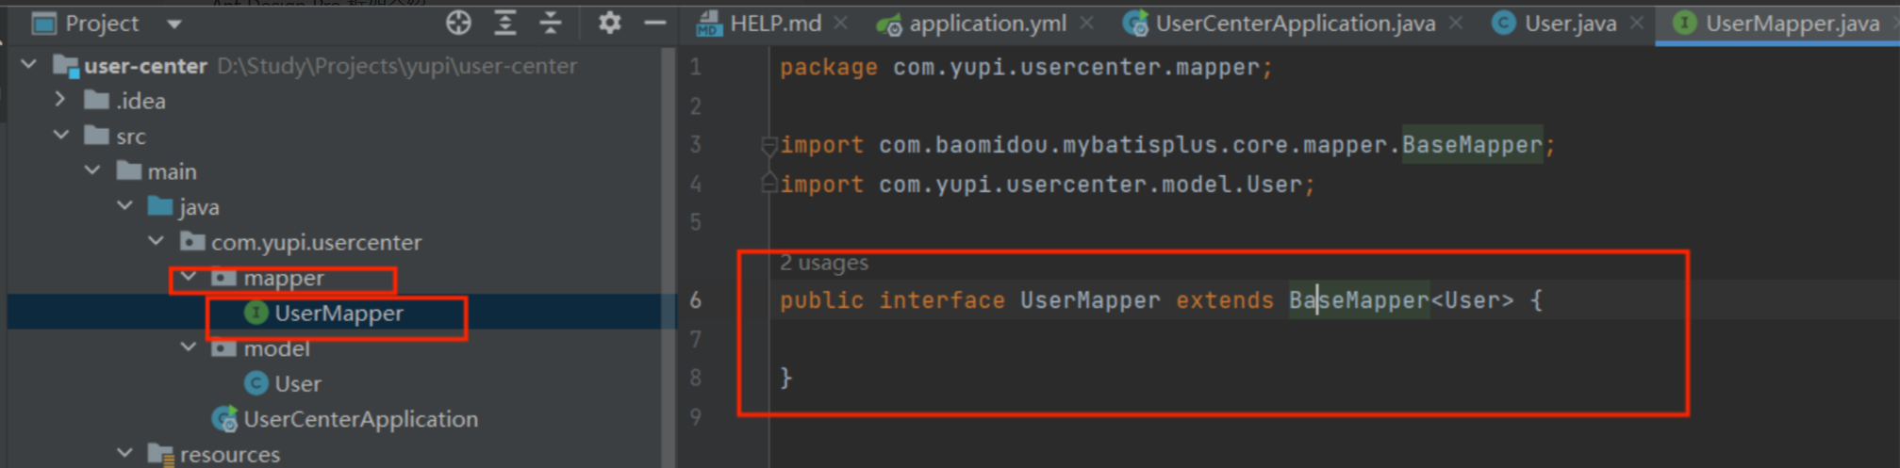
Task: Expand the .idea folder
Action: tap(60, 100)
